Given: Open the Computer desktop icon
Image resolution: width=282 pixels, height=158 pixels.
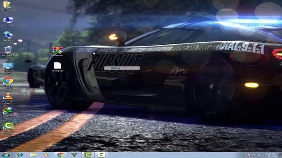Looking at the screenshot, I should click(8, 22).
